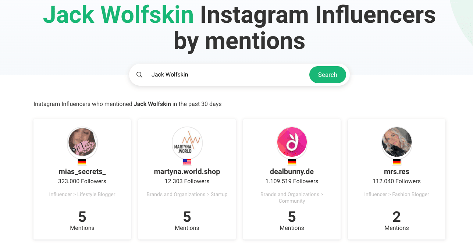Click the magnifying glass search icon

click(x=139, y=74)
